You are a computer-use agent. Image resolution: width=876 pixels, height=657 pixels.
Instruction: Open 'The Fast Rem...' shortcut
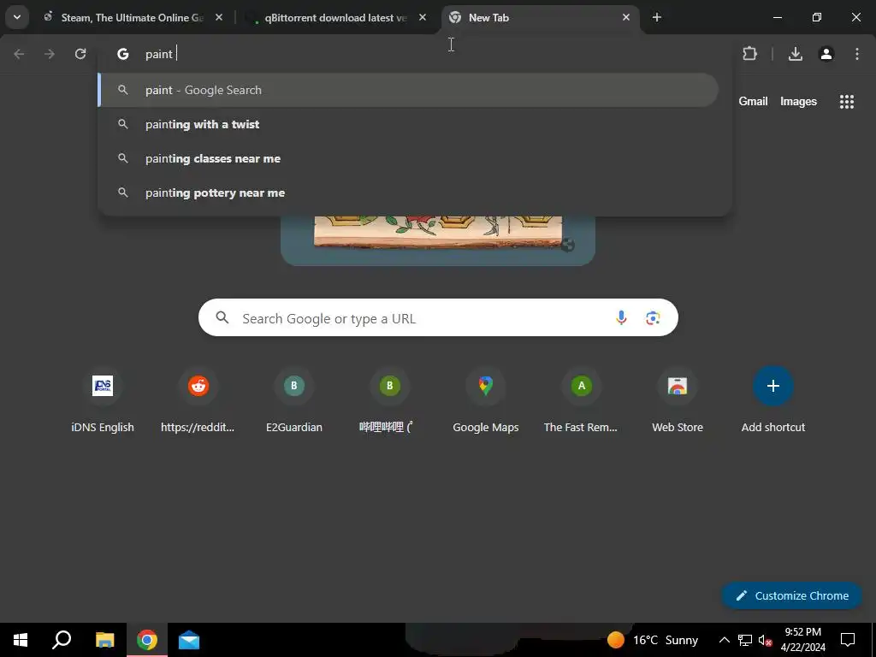[x=581, y=401]
